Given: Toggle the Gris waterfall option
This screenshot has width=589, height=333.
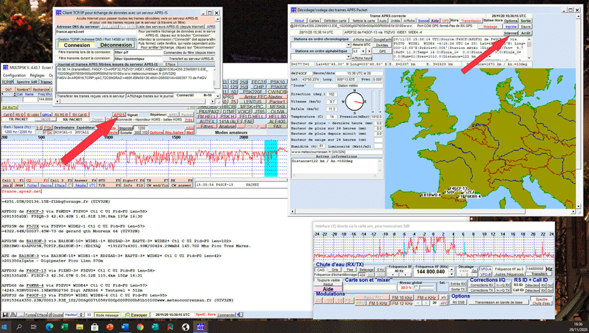Looking at the screenshot, I should pos(334,270).
